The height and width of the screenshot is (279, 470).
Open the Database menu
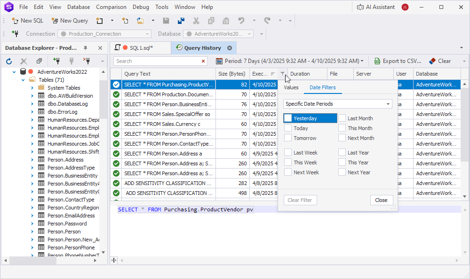(78, 7)
